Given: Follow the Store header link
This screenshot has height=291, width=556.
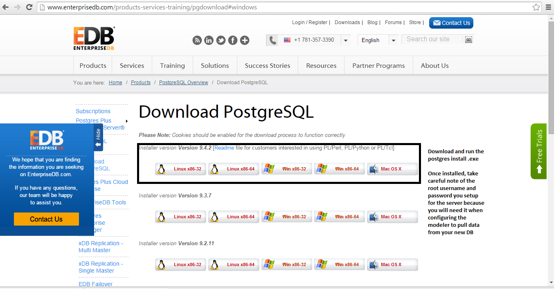Looking at the screenshot, I should pos(415,22).
